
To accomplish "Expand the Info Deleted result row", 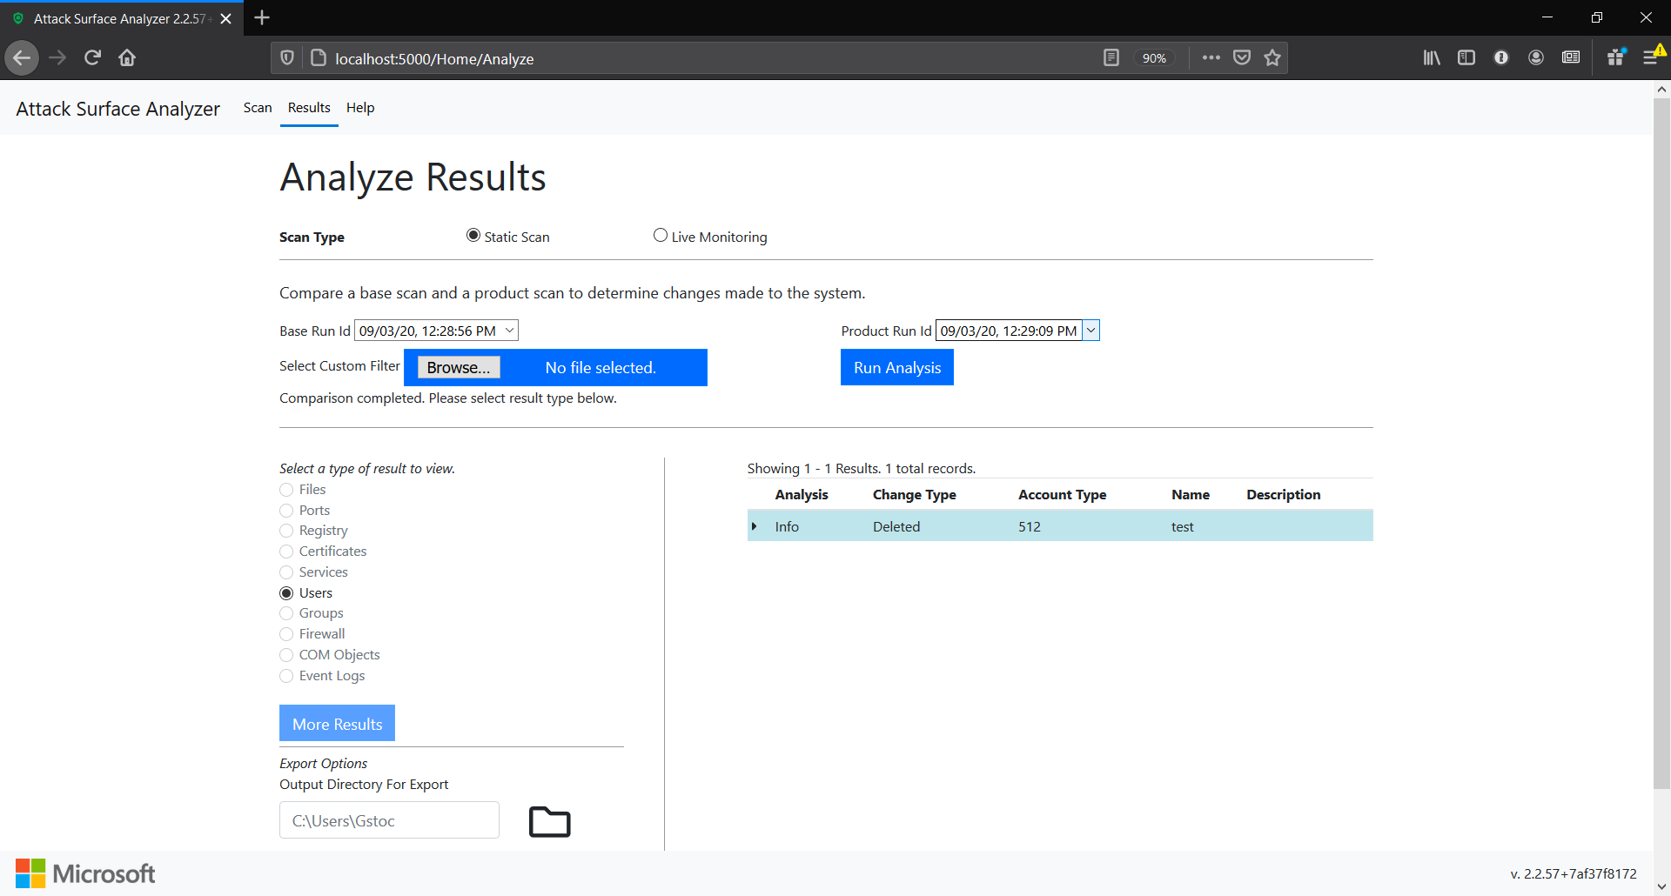I will tap(755, 526).
